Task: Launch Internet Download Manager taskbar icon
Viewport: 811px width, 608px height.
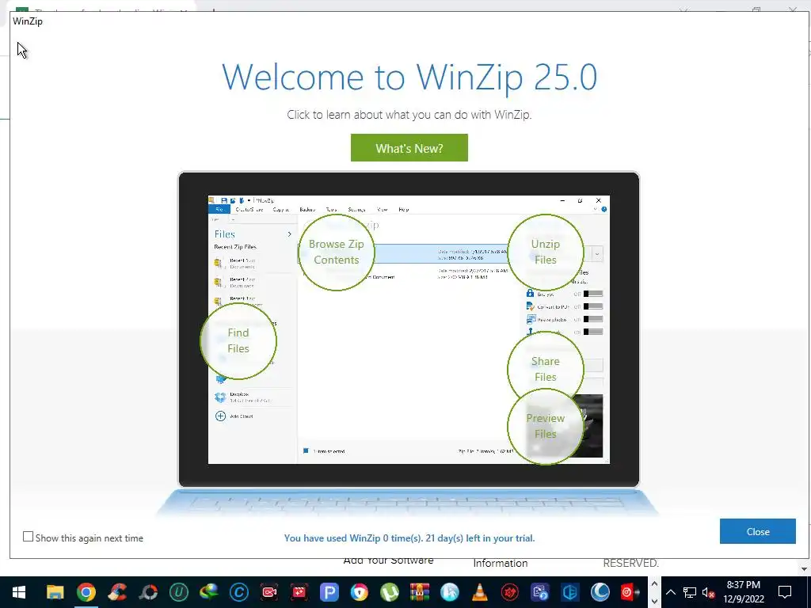Action: pos(209,592)
